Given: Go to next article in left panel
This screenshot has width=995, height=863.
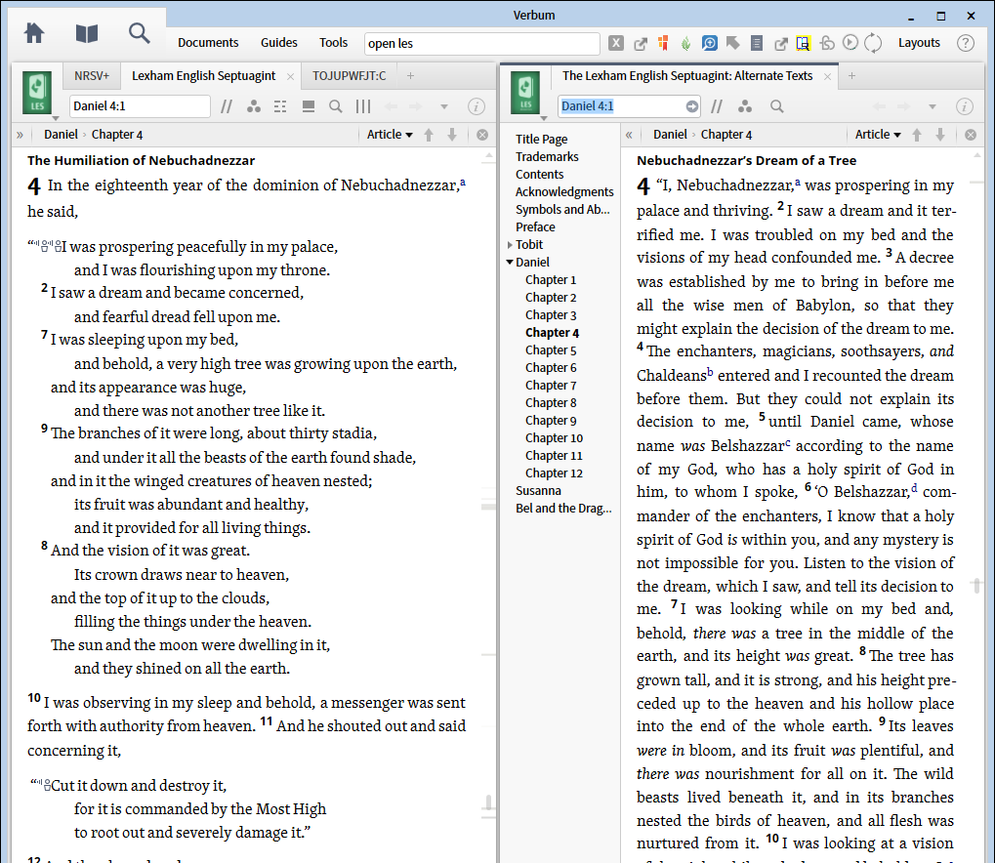Looking at the screenshot, I should coord(452,135).
